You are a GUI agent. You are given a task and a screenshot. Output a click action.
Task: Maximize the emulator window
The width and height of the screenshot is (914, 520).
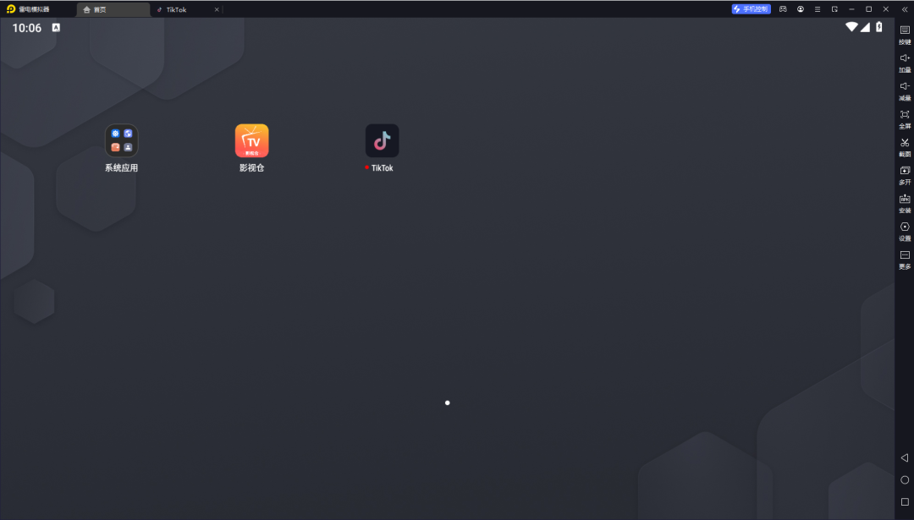point(868,8)
